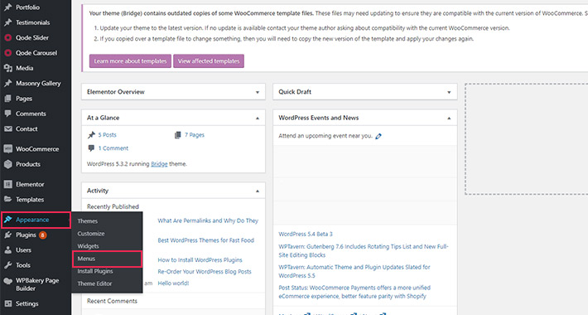Open the 5 Posts link
The image size is (588, 315).
[x=108, y=135]
